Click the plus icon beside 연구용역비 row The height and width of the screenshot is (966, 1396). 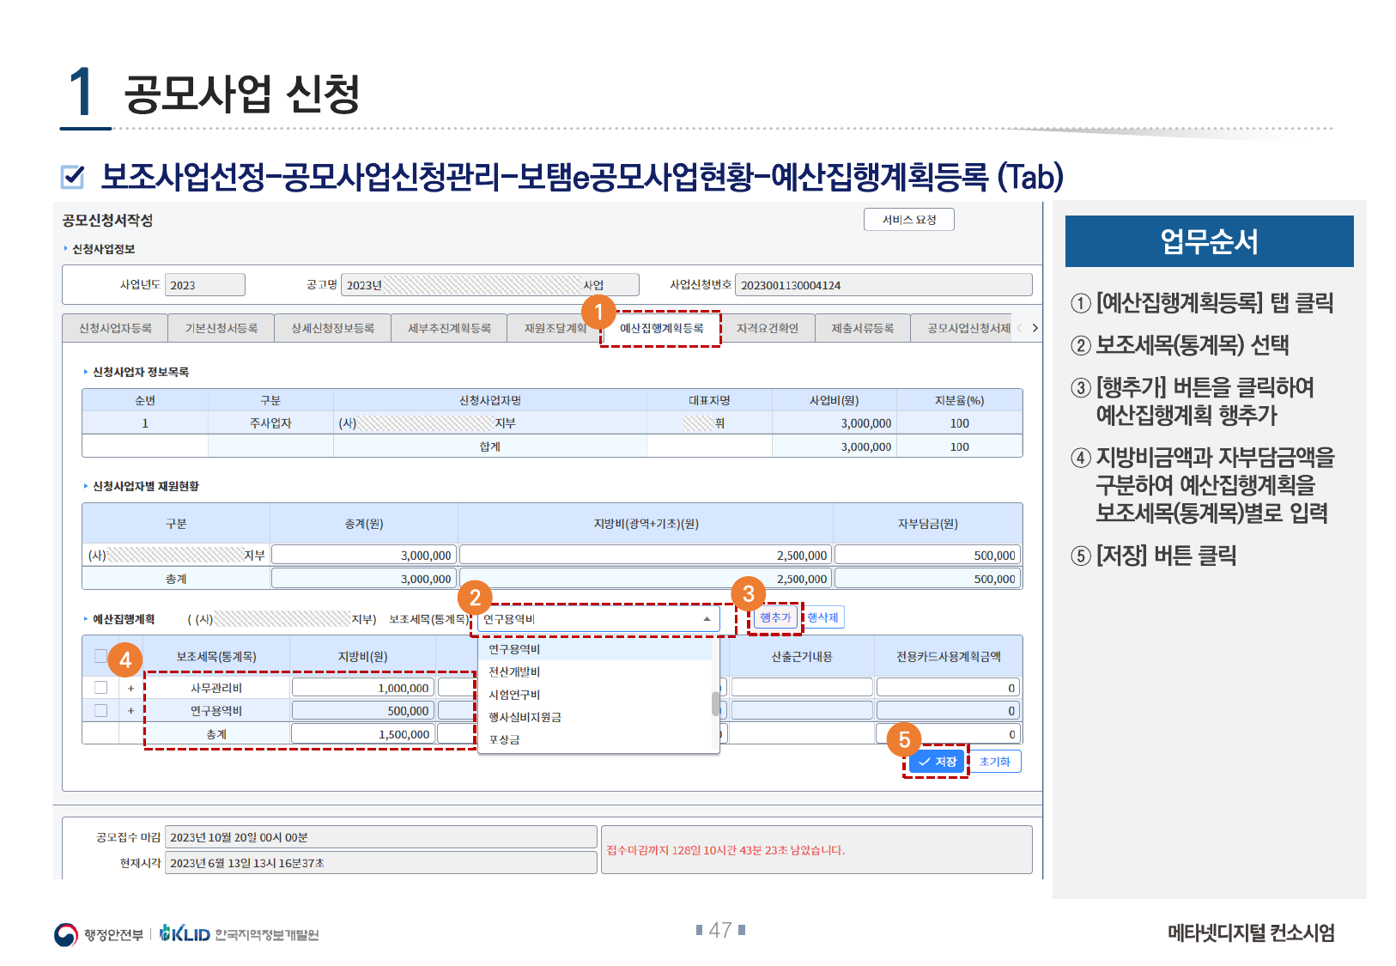(x=130, y=711)
